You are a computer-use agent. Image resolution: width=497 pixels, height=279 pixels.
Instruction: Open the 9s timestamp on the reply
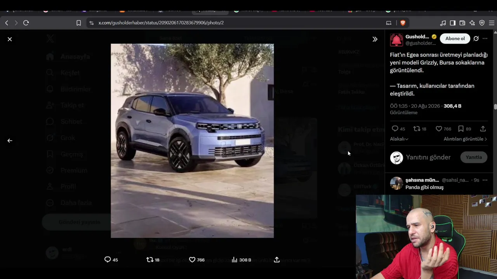click(476, 180)
